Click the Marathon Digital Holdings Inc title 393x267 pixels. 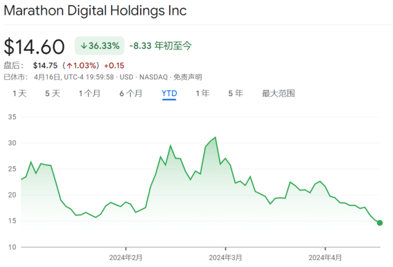tap(95, 11)
